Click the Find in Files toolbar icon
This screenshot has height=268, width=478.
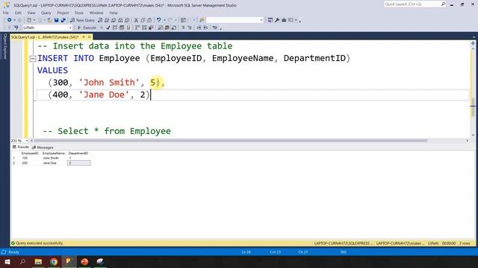coord(202,20)
